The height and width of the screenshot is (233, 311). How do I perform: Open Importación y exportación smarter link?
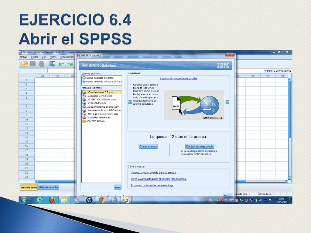[179, 79]
